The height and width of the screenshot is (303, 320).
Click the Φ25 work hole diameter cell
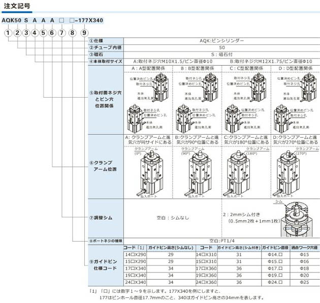point(304,282)
